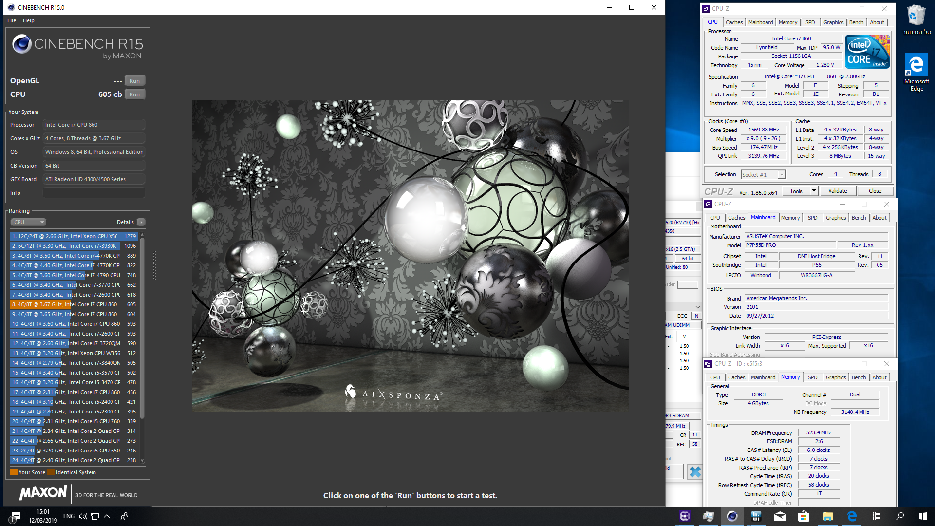Open the Help menu in Cinebench
This screenshot has width=935, height=526.
[29, 20]
